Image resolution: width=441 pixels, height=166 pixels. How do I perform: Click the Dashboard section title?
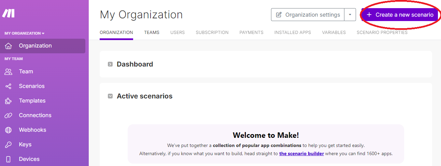coord(135,64)
